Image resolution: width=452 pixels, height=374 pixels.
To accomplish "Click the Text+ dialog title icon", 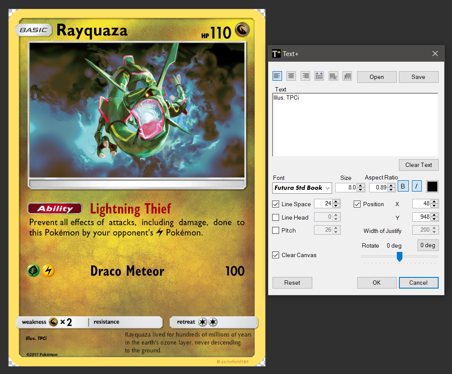I will click(276, 53).
